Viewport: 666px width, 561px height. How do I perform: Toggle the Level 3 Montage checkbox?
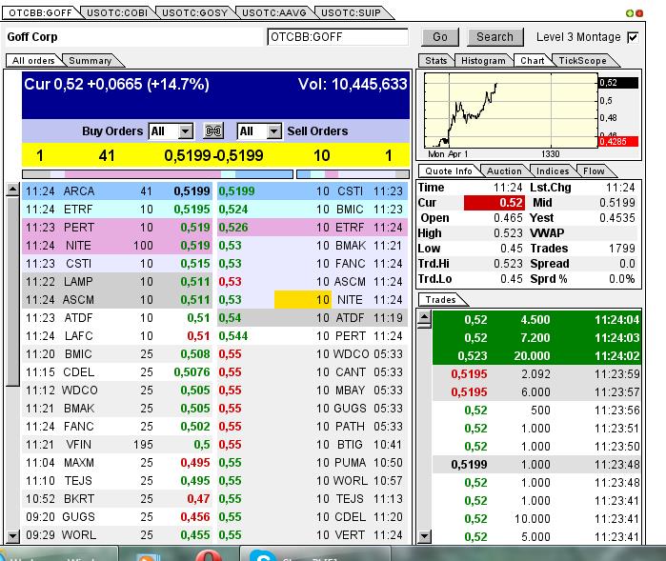[633, 37]
